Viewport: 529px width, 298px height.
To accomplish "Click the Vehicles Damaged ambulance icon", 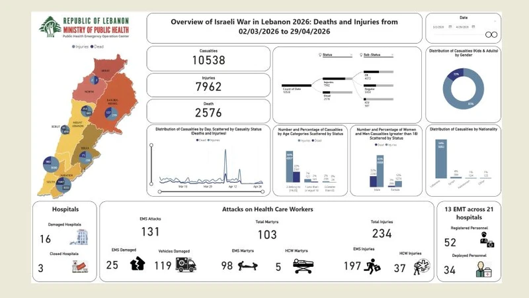I will tap(184, 265).
